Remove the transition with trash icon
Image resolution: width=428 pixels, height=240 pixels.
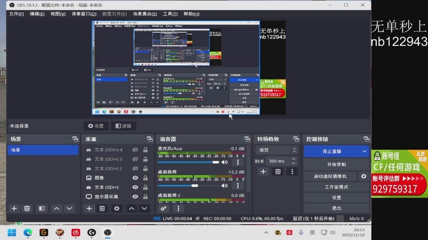tap(278, 171)
